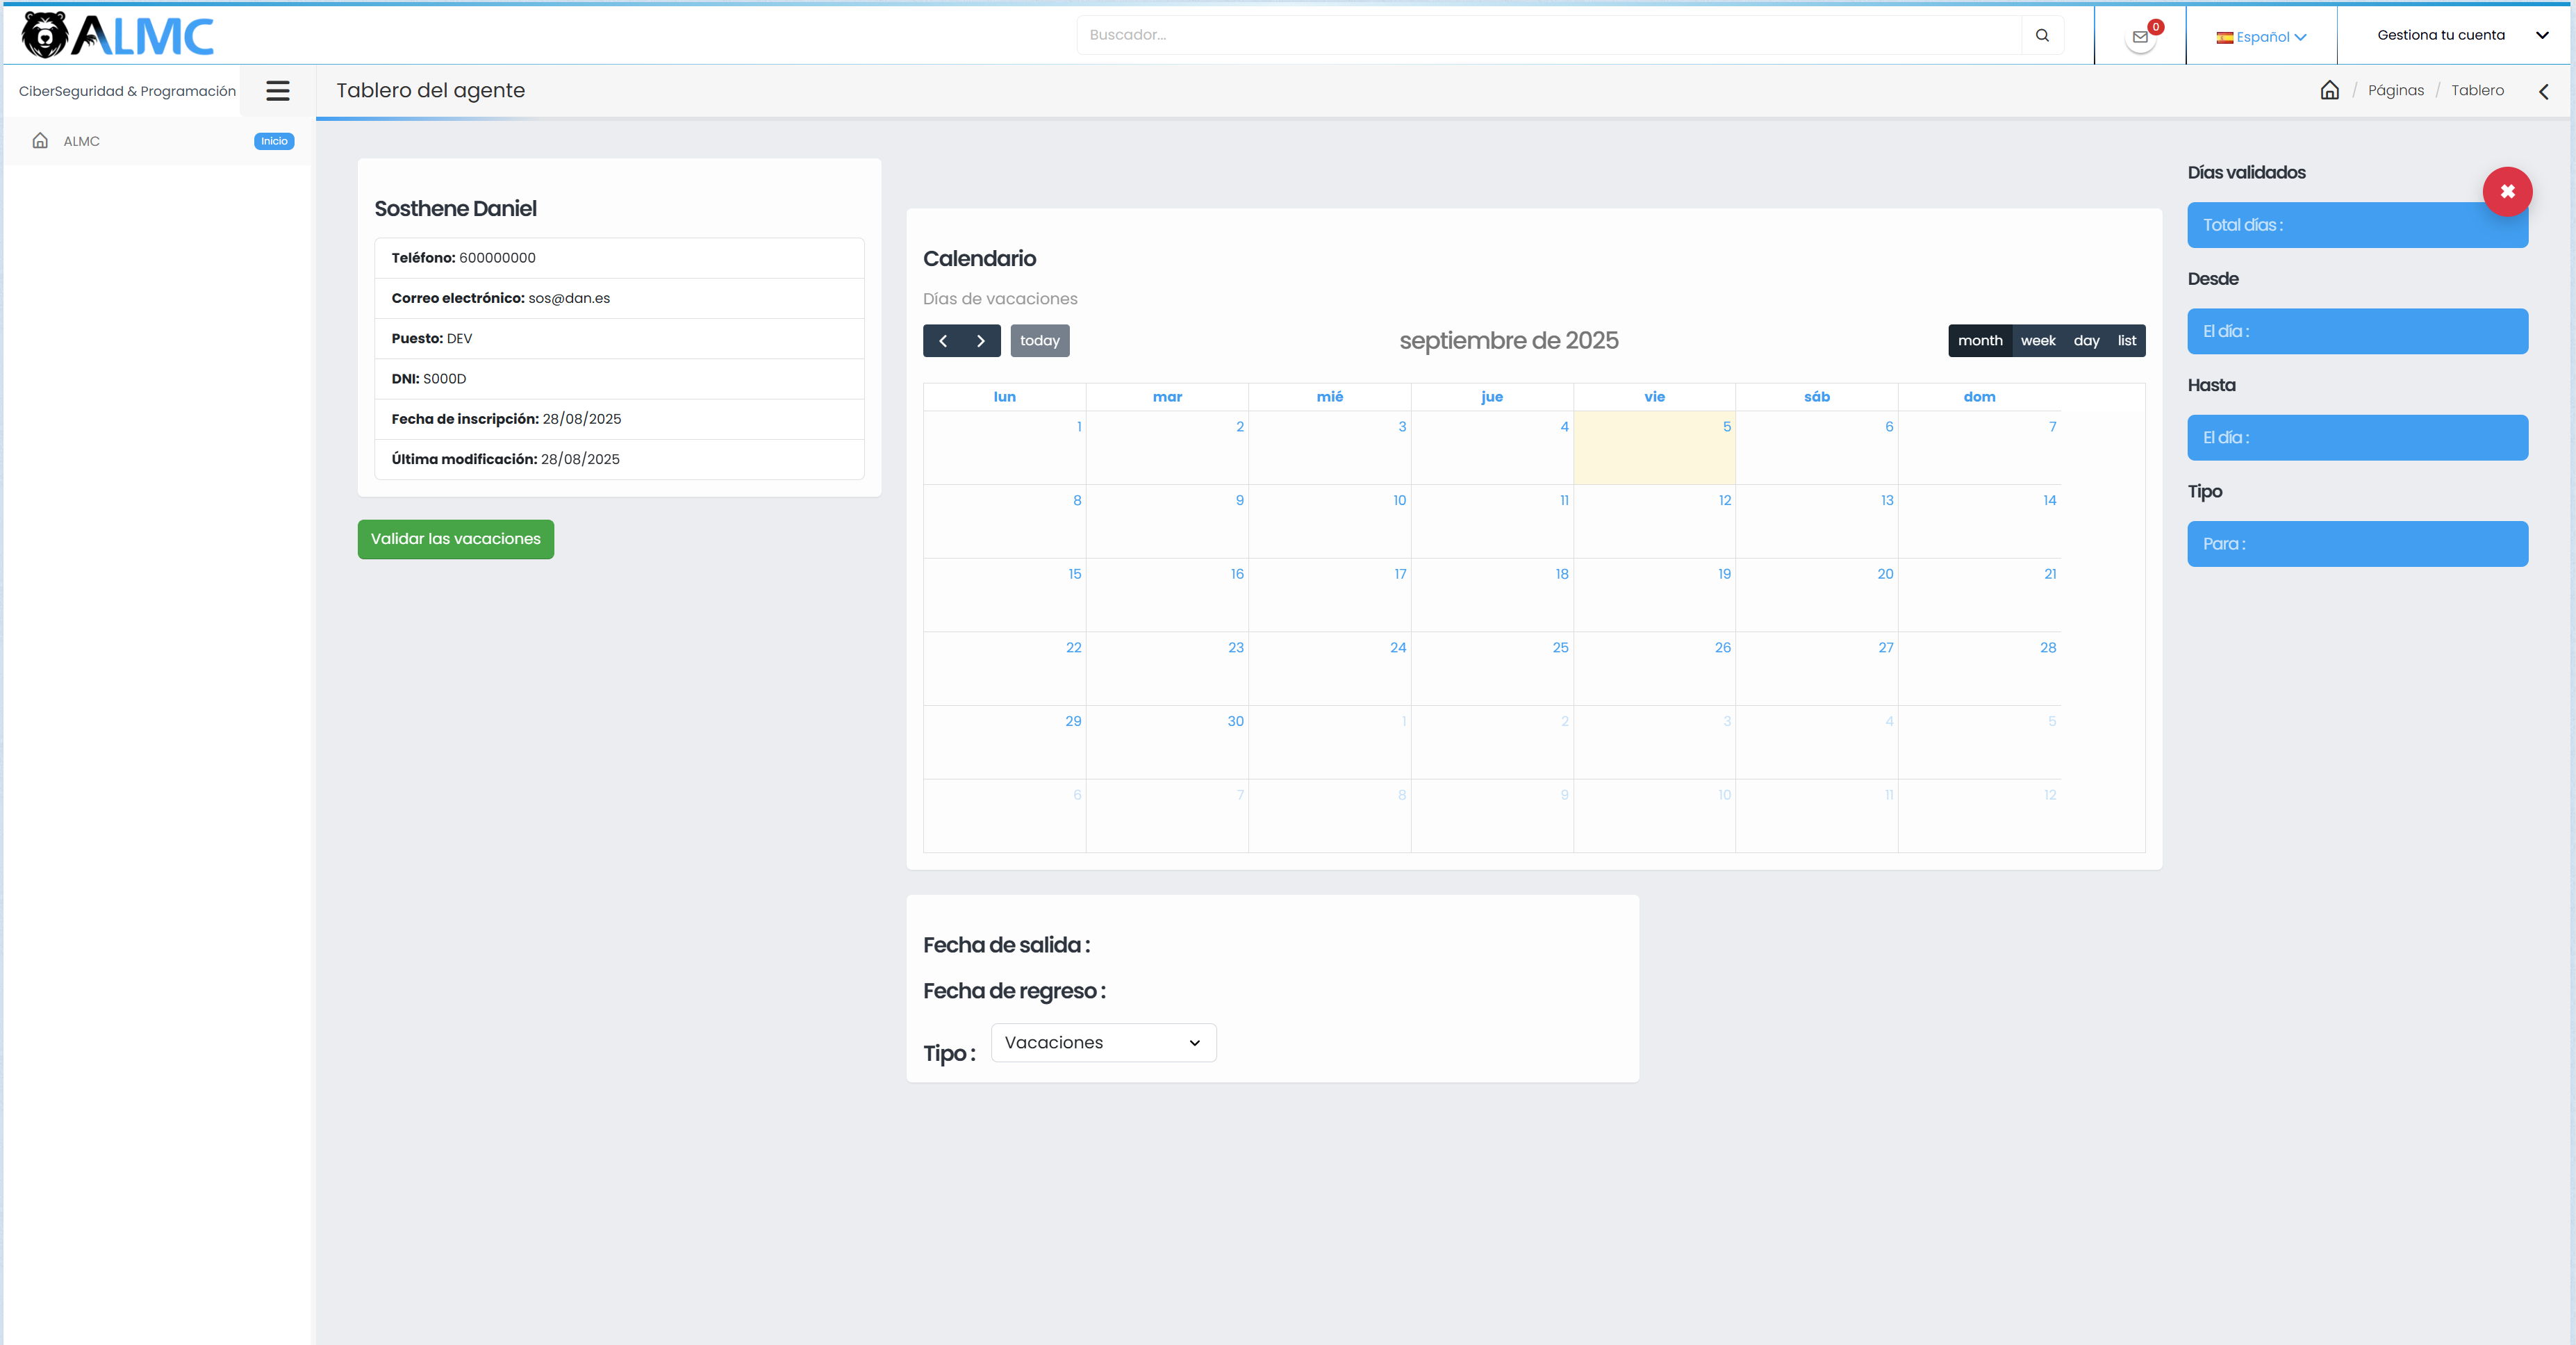
Task: Open the mail notifications icon
Action: click(2140, 37)
